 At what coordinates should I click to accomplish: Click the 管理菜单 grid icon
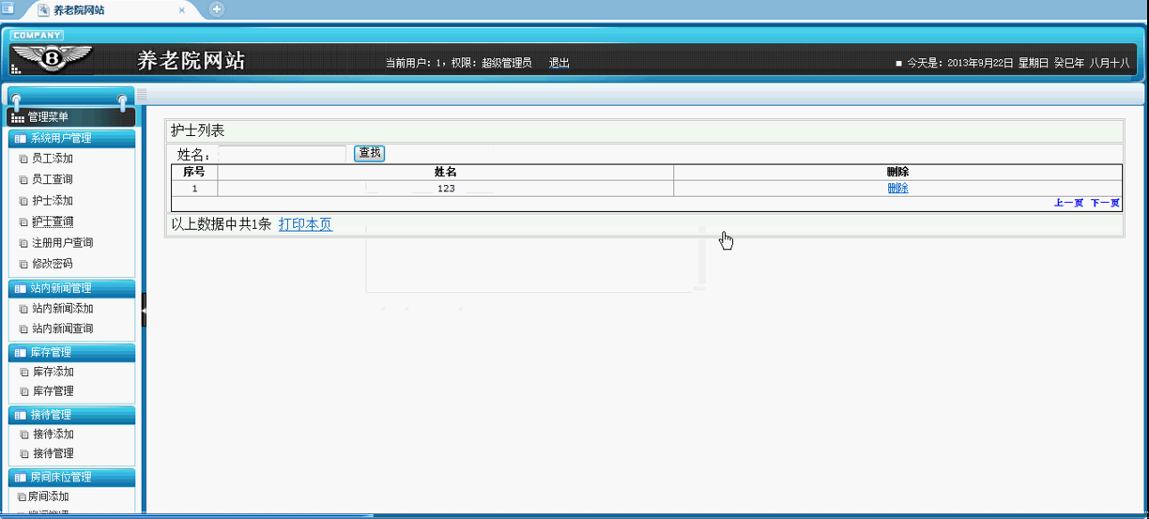18,117
